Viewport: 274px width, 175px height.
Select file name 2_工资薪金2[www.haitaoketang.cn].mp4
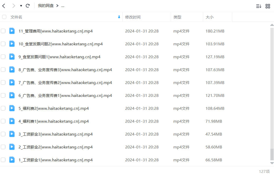point(56,147)
